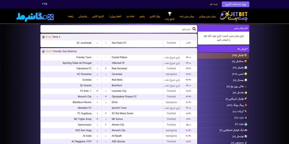Click the search magnifier icon

[x=194, y=29]
